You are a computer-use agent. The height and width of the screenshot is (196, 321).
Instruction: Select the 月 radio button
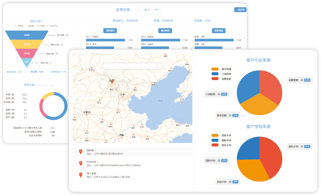pyautogui.click(x=146, y=10)
